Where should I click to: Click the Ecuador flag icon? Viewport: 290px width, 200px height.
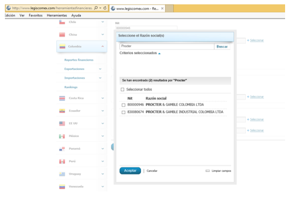click(x=62, y=111)
